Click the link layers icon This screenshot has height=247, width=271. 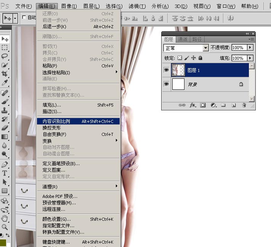[x=182, y=105]
